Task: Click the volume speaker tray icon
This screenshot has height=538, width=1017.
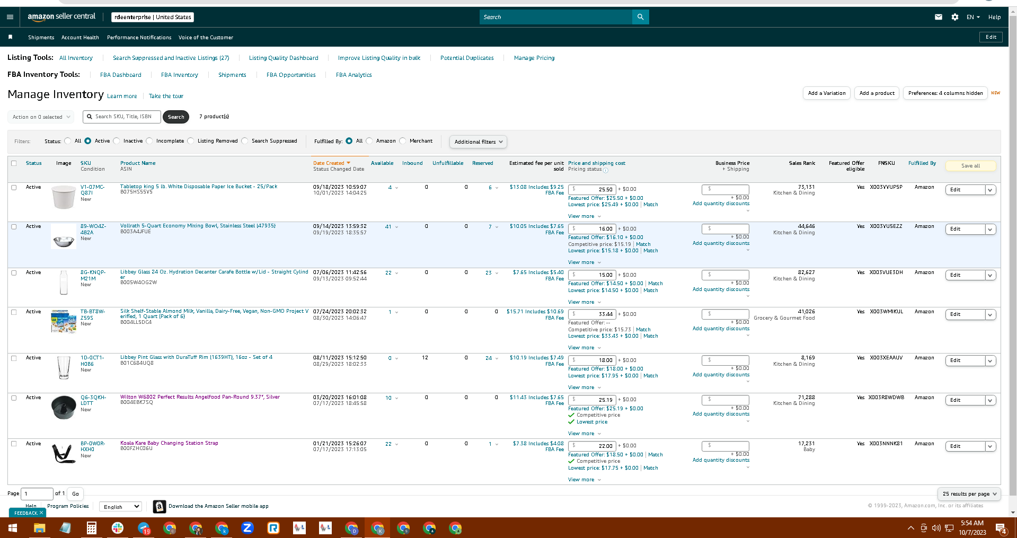Action: tap(936, 528)
